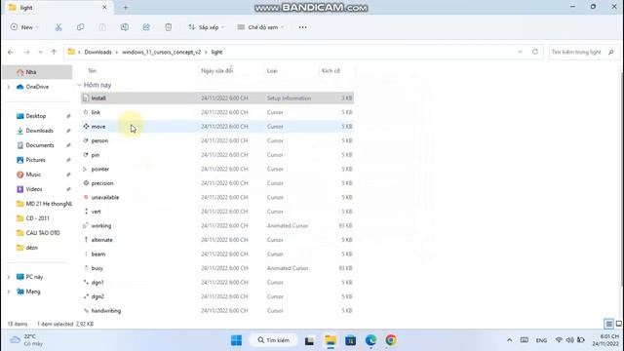Open Google Chrome from the taskbar

391,340
